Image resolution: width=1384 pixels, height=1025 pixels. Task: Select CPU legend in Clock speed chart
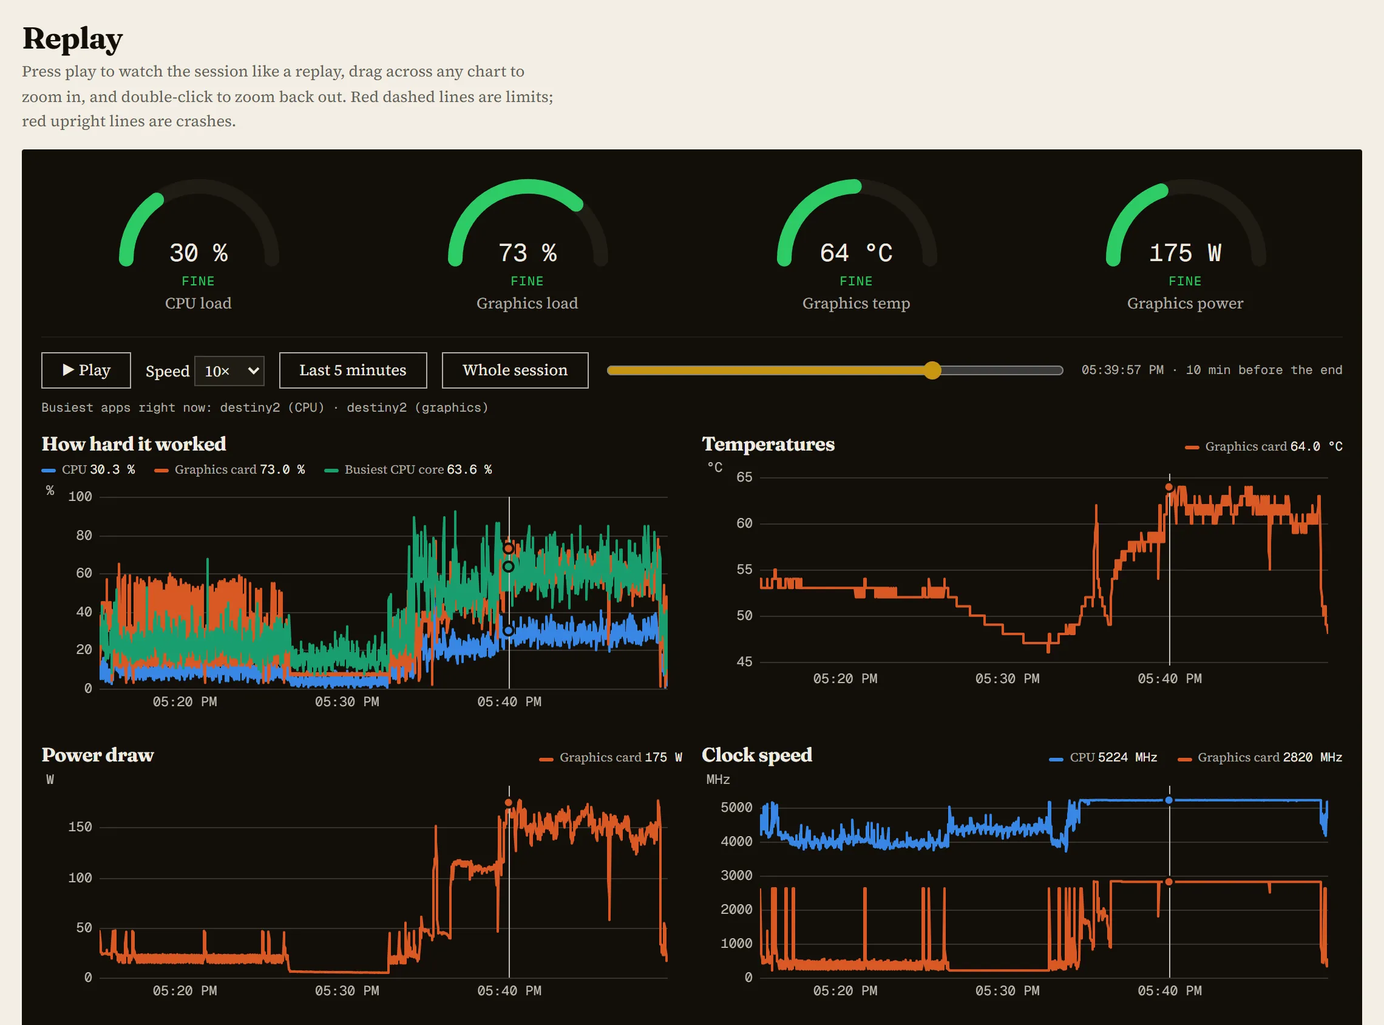click(x=1103, y=758)
